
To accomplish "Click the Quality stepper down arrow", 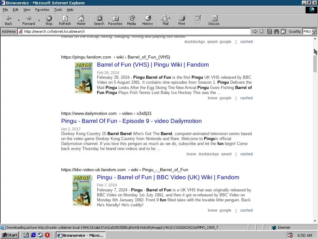I will pos(314,33).
